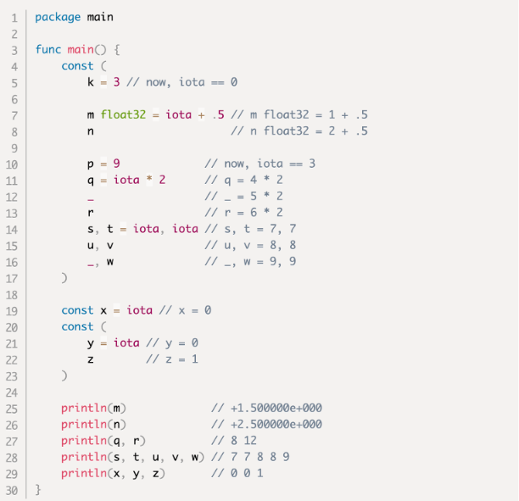Screen dimensions: 519x501
Task: Click the comment "// now, iota == 3"
Action: 260,163
